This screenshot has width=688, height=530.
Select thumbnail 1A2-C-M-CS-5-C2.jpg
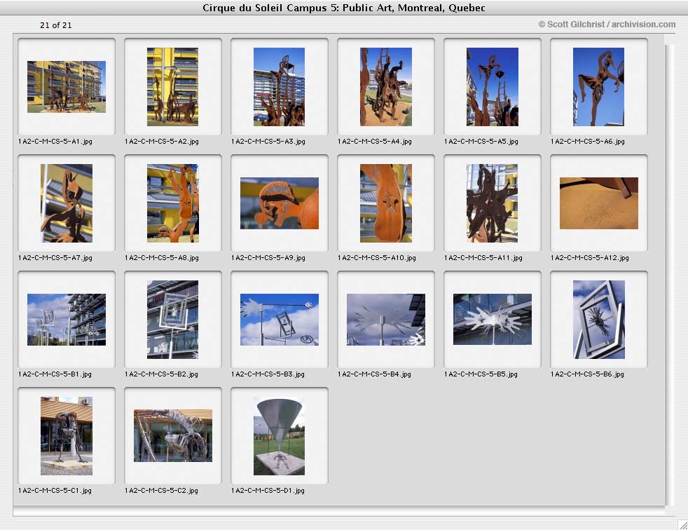pos(173,435)
